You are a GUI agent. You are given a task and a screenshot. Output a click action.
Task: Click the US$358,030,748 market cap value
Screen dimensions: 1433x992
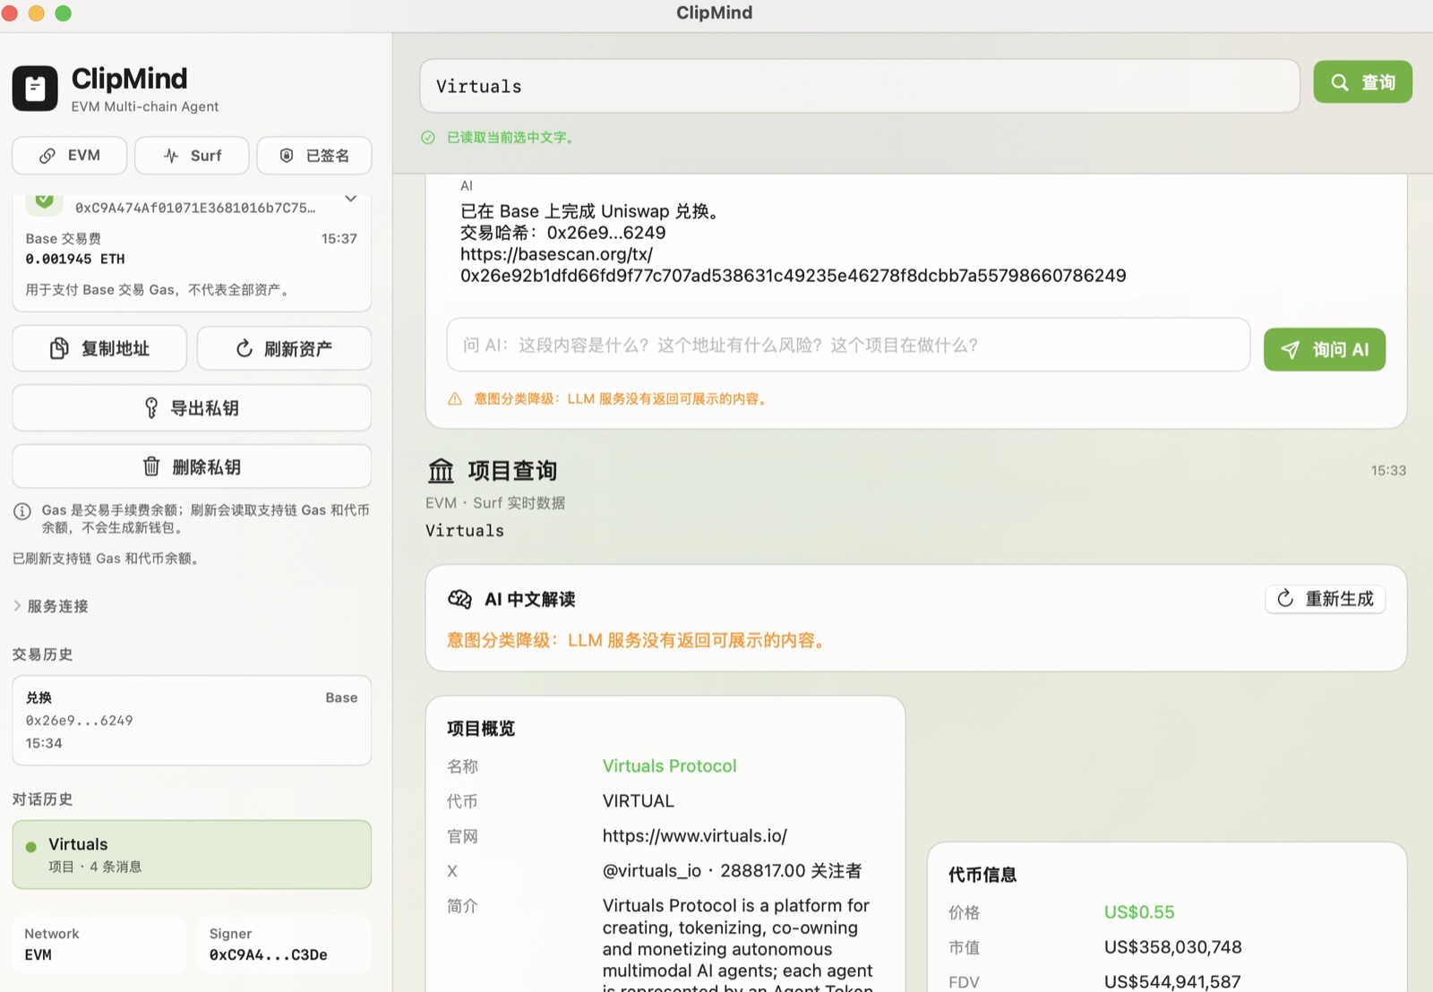pyautogui.click(x=1173, y=947)
